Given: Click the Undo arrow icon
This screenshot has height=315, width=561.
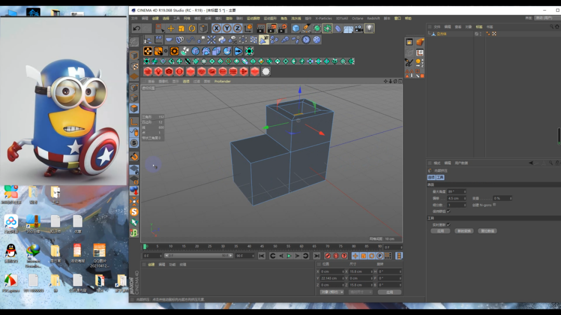Looking at the screenshot, I should [136, 28].
